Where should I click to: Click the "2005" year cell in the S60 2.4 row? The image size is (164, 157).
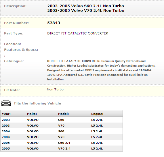(6, 143)
